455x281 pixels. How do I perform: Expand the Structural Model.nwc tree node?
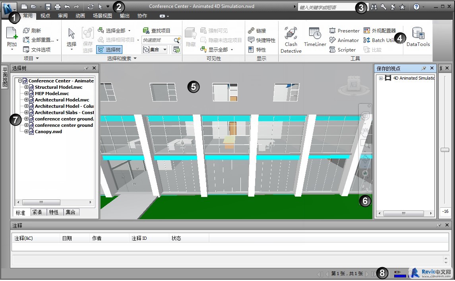coord(27,87)
